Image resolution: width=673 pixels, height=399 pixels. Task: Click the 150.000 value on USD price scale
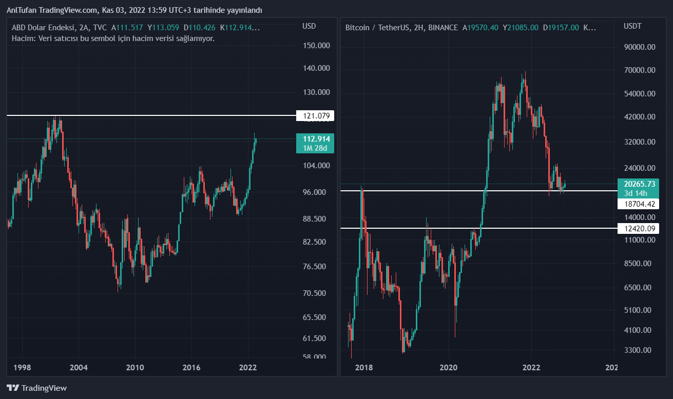[316, 46]
